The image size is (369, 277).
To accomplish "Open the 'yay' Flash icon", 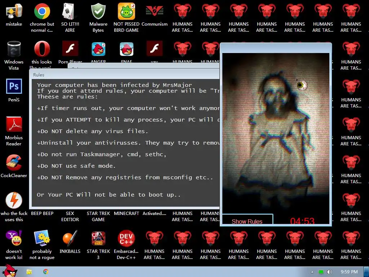I will [154, 49].
